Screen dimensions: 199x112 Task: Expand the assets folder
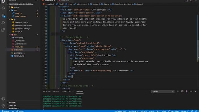point(16,7)
